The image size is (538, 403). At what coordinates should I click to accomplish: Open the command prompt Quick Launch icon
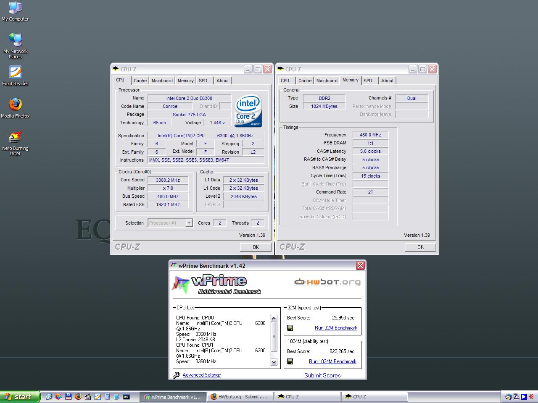coord(127,396)
